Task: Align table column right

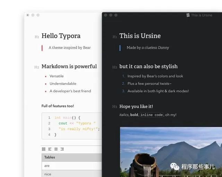Action: click(62, 149)
